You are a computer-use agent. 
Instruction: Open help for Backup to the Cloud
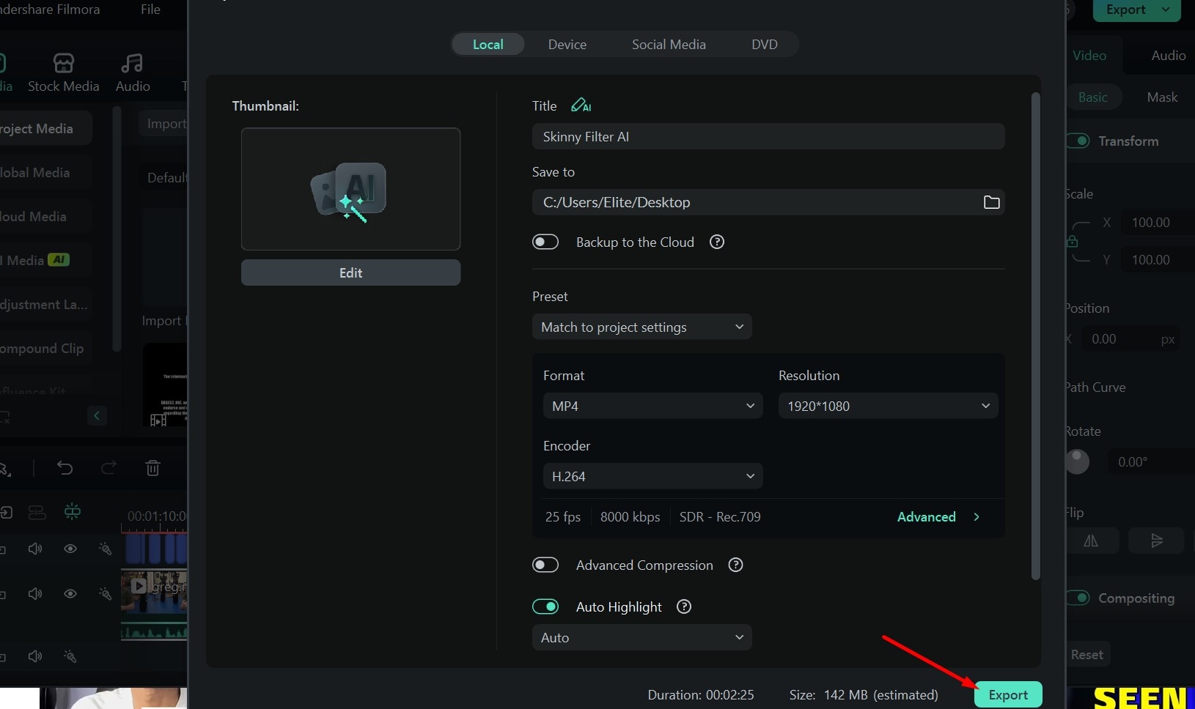pyautogui.click(x=717, y=242)
